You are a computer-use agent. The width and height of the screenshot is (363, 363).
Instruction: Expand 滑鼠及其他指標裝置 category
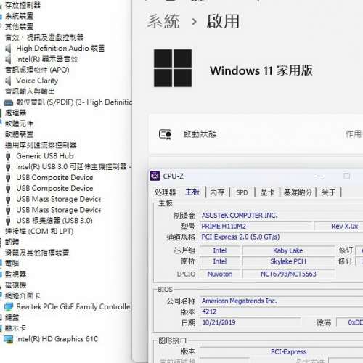tap(37, 253)
